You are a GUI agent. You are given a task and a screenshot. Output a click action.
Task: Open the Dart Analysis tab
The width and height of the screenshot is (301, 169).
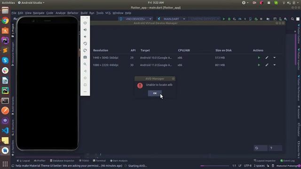click(x=119, y=161)
